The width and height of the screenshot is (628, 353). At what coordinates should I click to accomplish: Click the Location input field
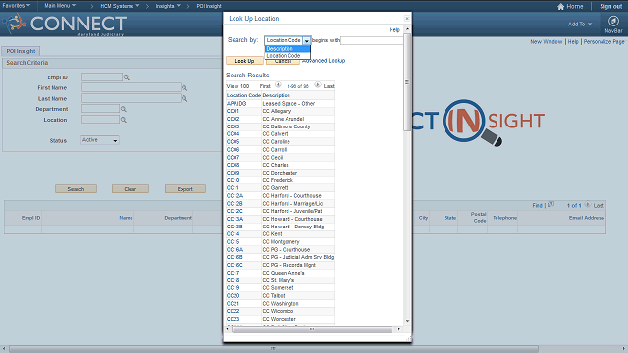click(x=100, y=120)
